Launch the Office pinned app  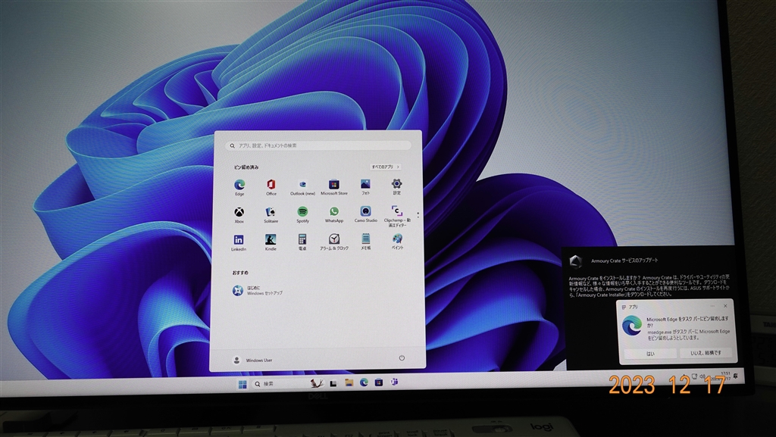271,187
